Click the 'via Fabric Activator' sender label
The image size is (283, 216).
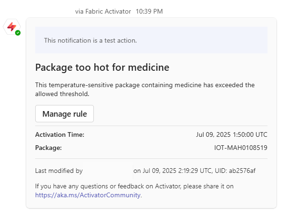pyautogui.click(x=103, y=11)
